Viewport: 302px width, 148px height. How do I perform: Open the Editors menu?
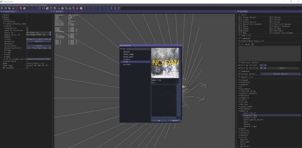tap(25, 5)
